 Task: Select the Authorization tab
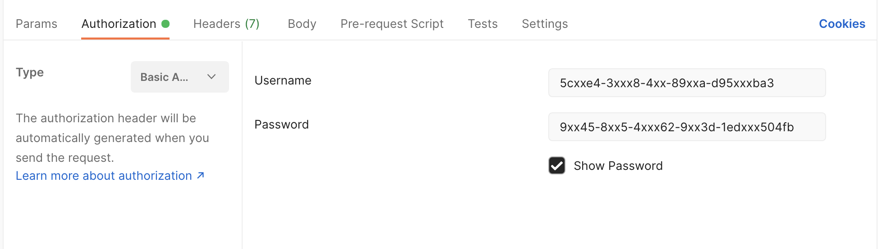[119, 24]
